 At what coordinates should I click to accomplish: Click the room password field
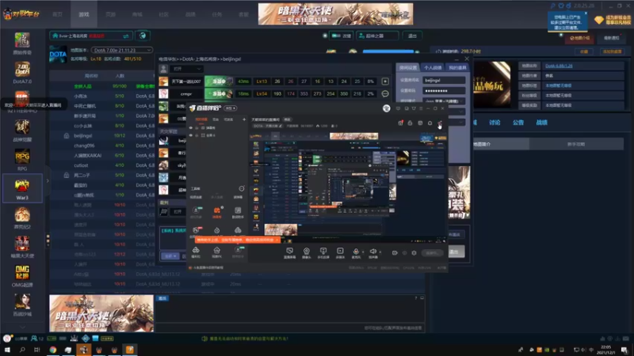[x=444, y=91]
